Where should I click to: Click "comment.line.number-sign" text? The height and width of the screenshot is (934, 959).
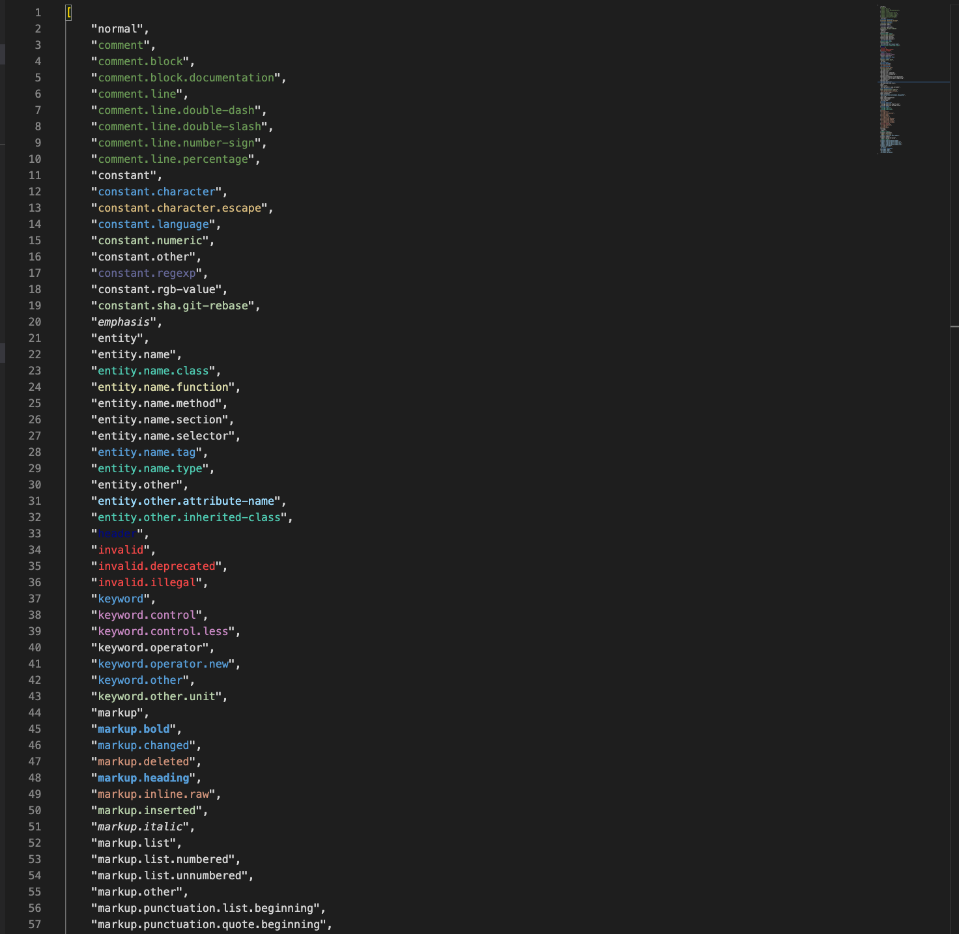[176, 143]
